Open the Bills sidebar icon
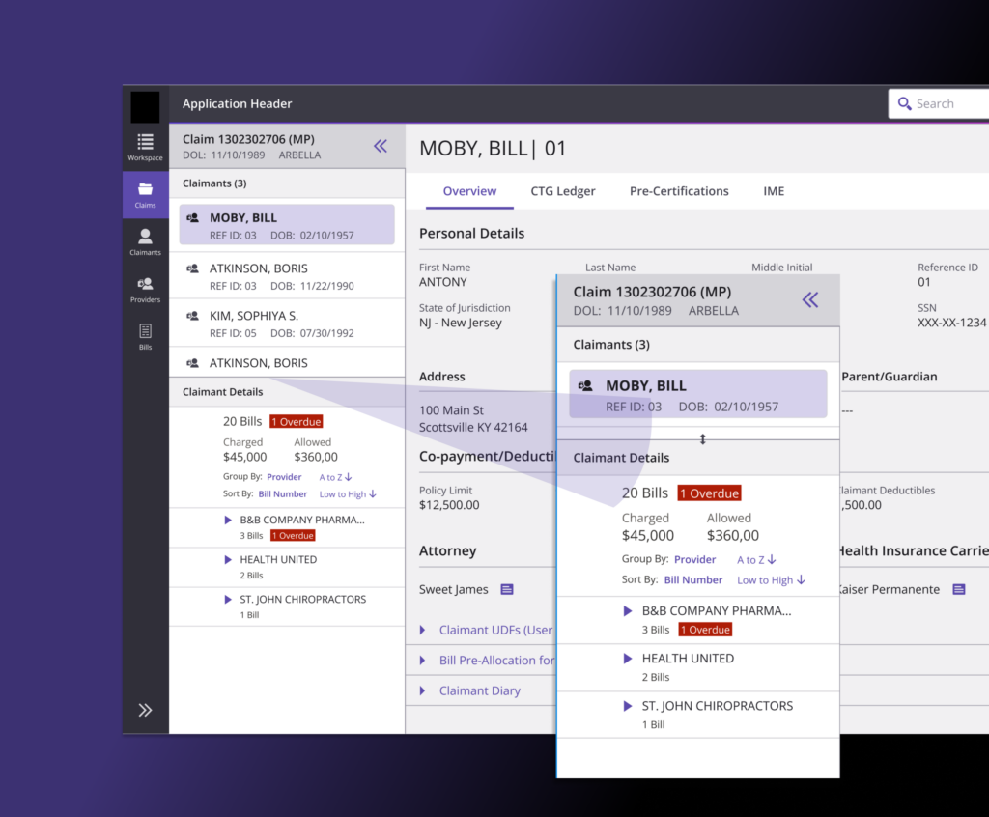The width and height of the screenshot is (989, 817). point(145,336)
